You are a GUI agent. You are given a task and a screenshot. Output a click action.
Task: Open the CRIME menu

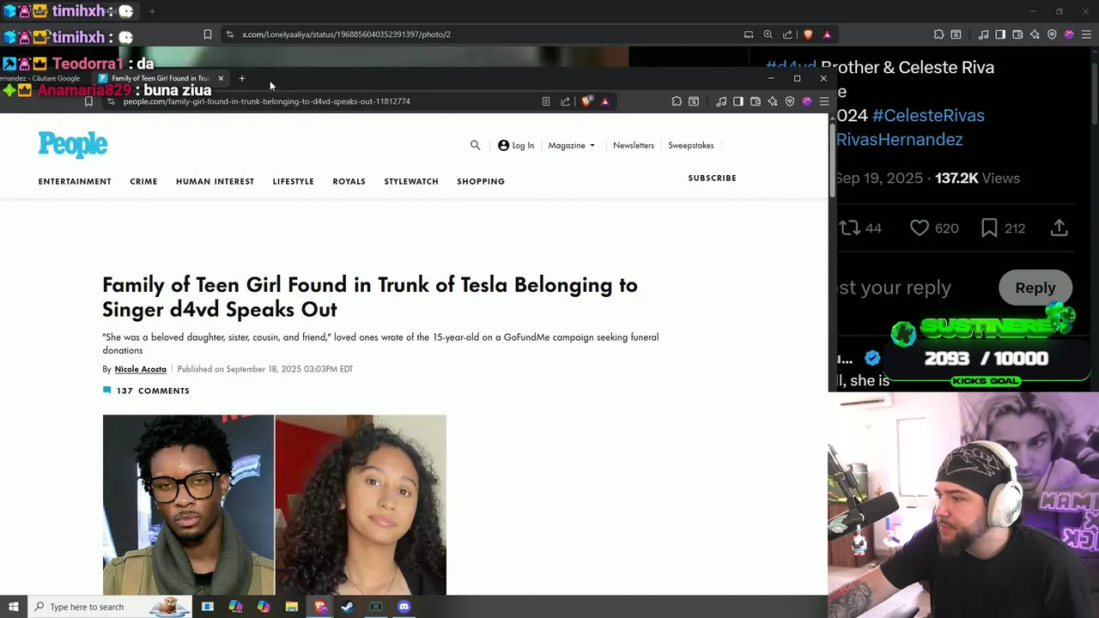[x=143, y=181]
